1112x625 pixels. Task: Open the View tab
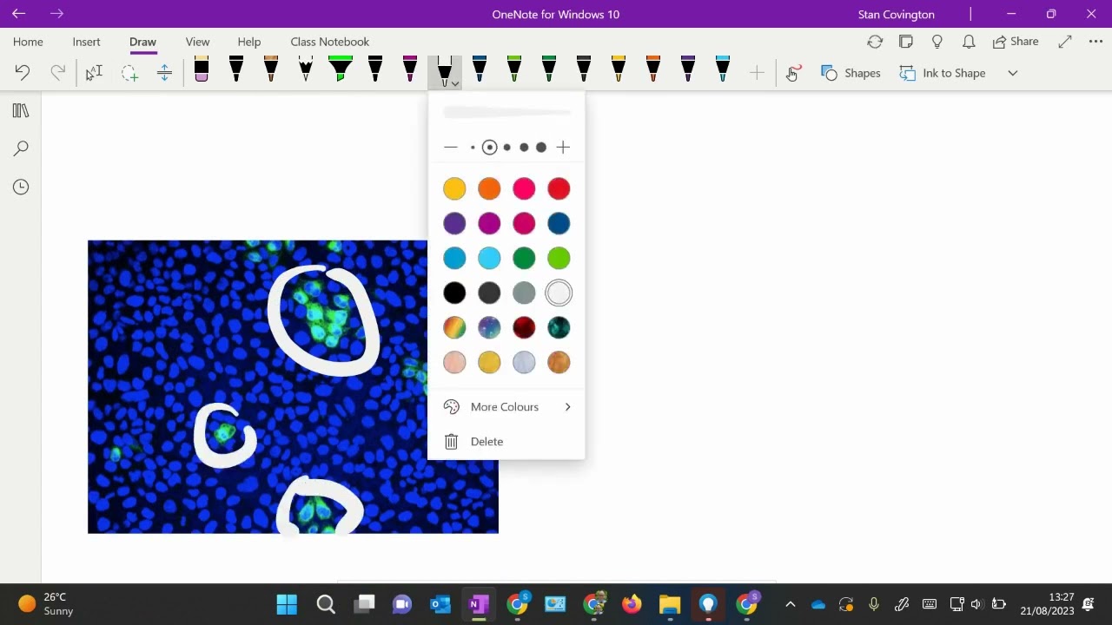coord(197,42)
